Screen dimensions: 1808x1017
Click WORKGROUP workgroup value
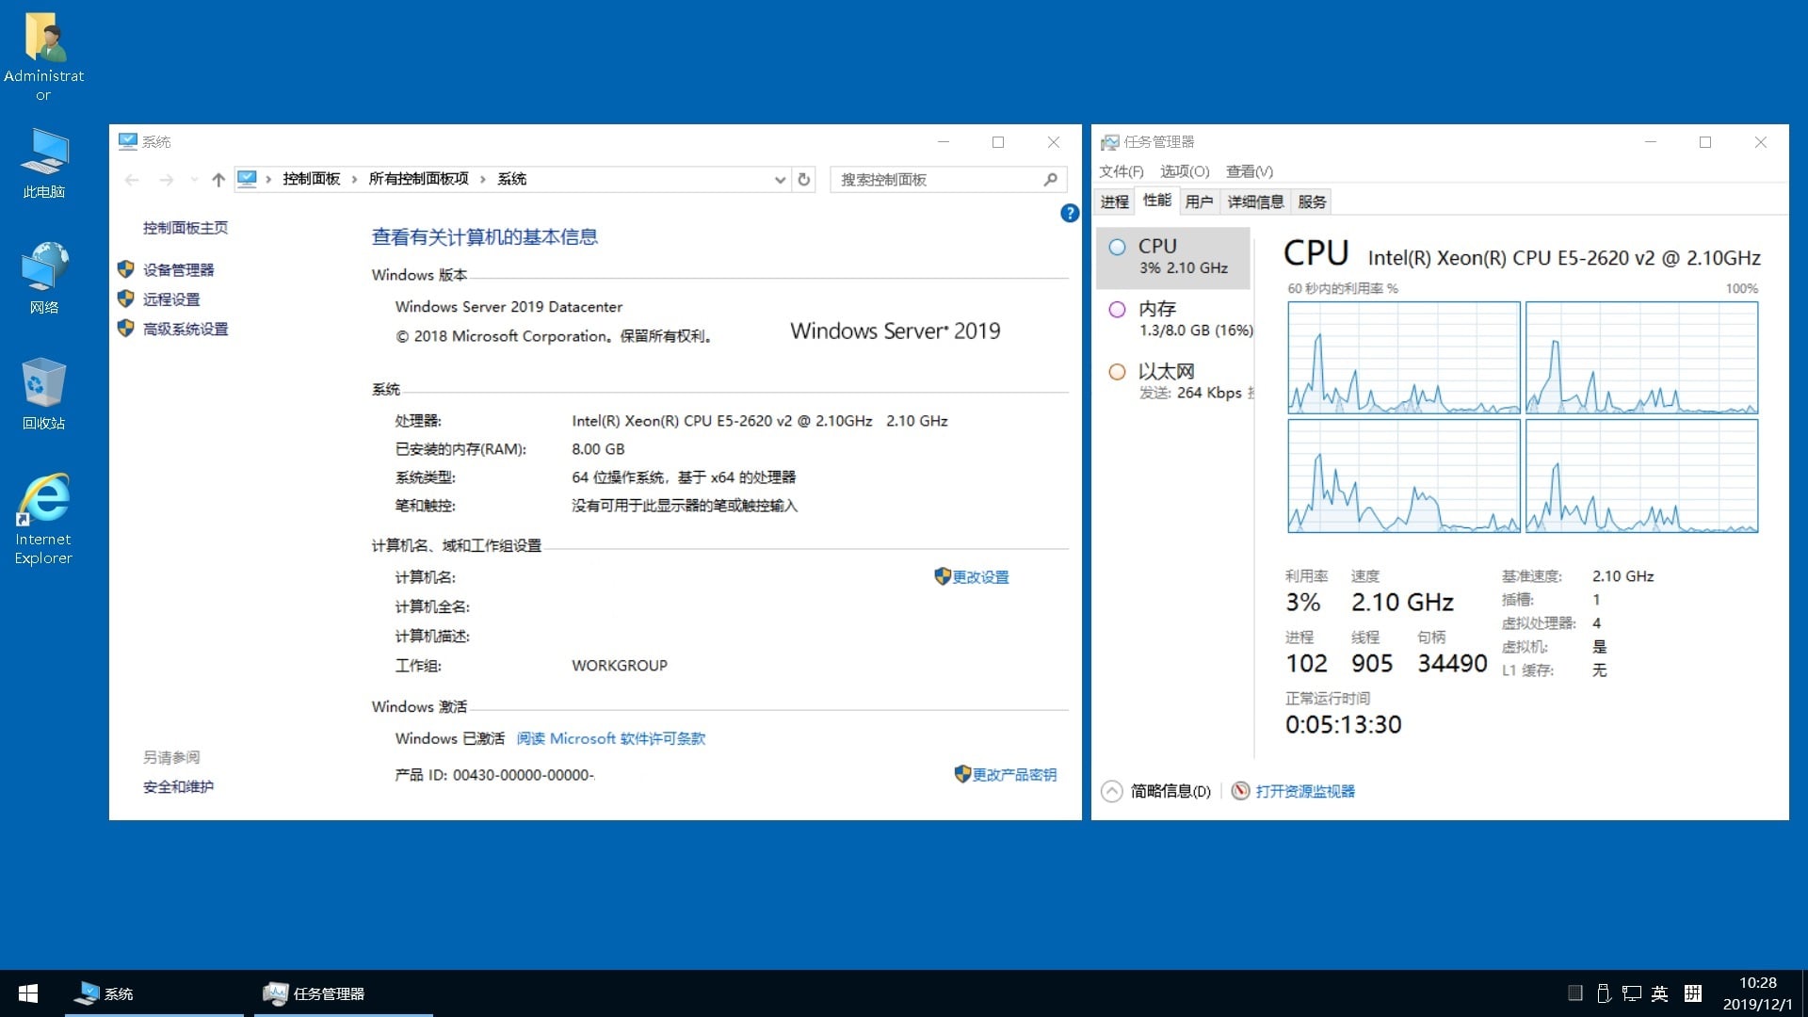[x=619, y=666]
